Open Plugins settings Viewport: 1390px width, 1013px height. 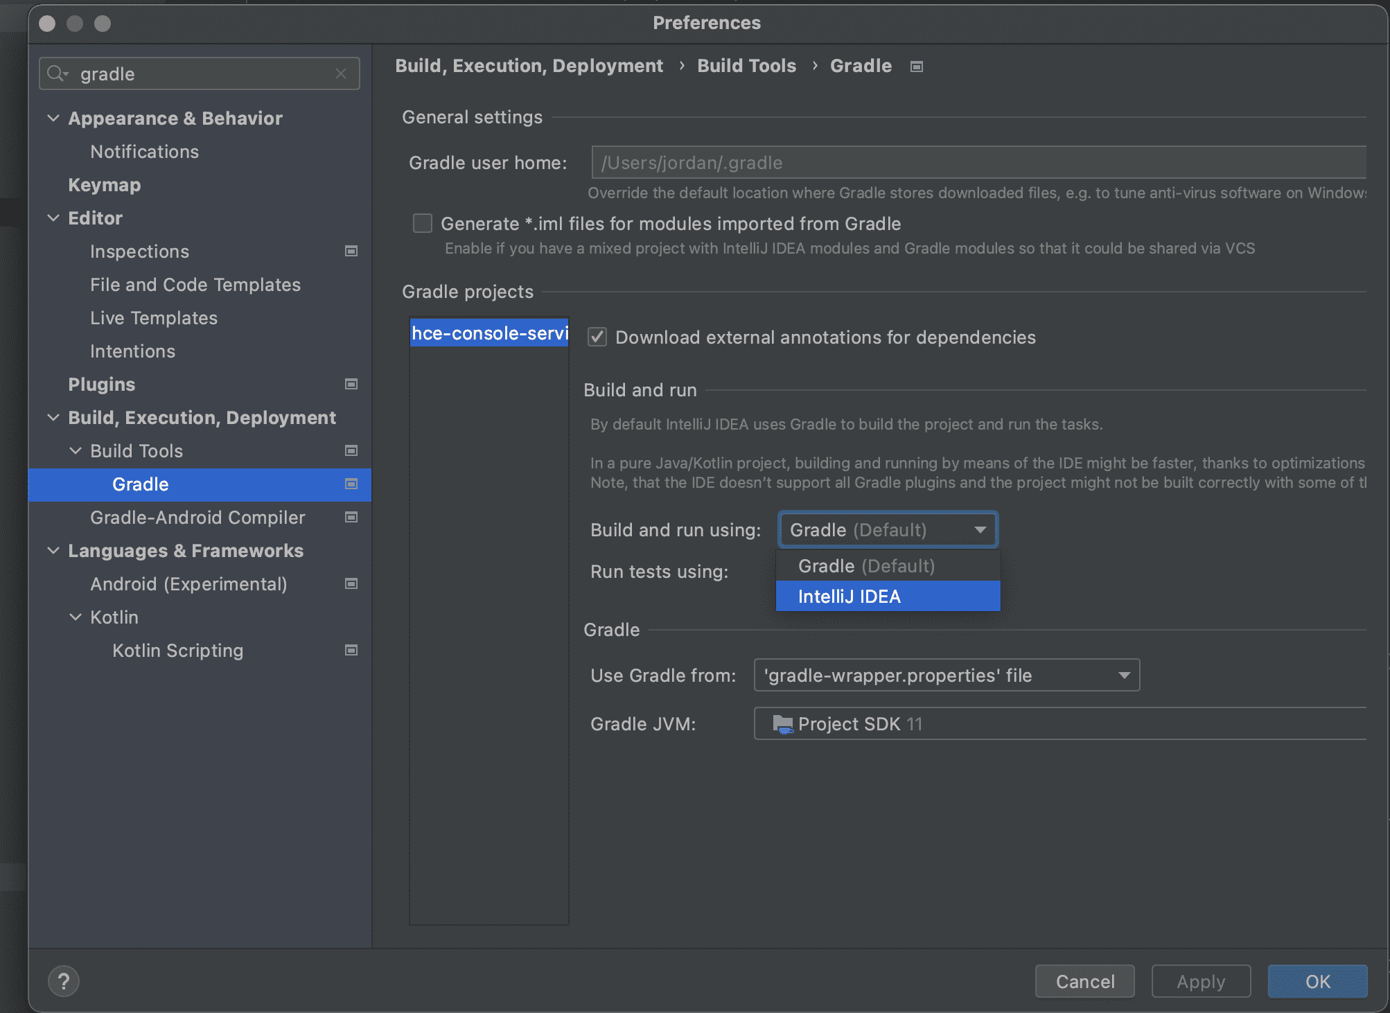click(x=101, y=384)
